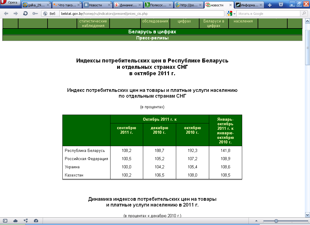The height and width of the screenshot is (225, 310).
Task: Click the search magnifier icon
Action: click(x=304, y=13)
